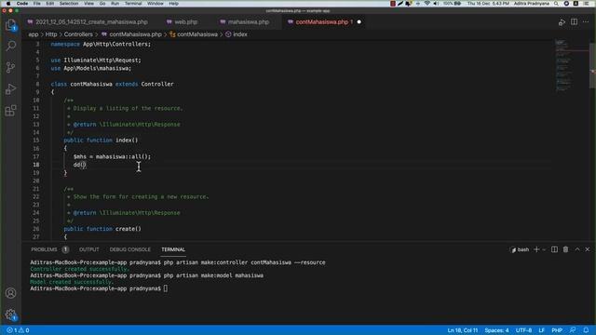Open the Manage gear icon
Screen dimensions: 596x335
click(10, 315)
